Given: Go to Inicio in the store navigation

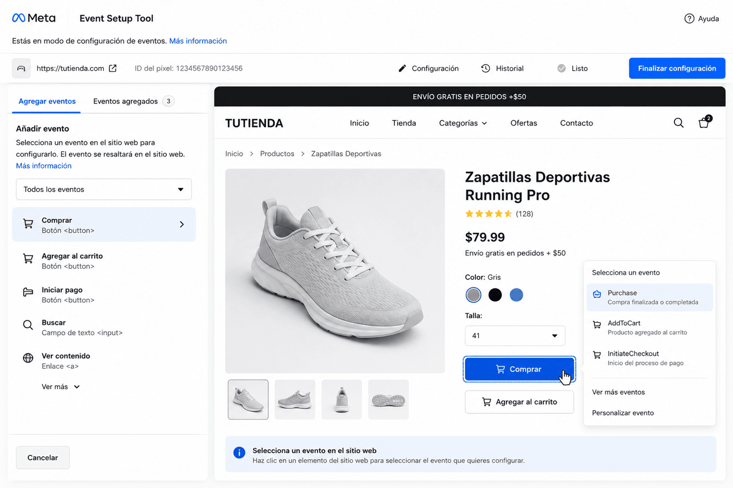Looking at the screenshot, I should (359, 123).
